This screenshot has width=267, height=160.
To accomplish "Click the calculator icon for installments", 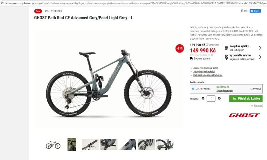I will 226,48.
